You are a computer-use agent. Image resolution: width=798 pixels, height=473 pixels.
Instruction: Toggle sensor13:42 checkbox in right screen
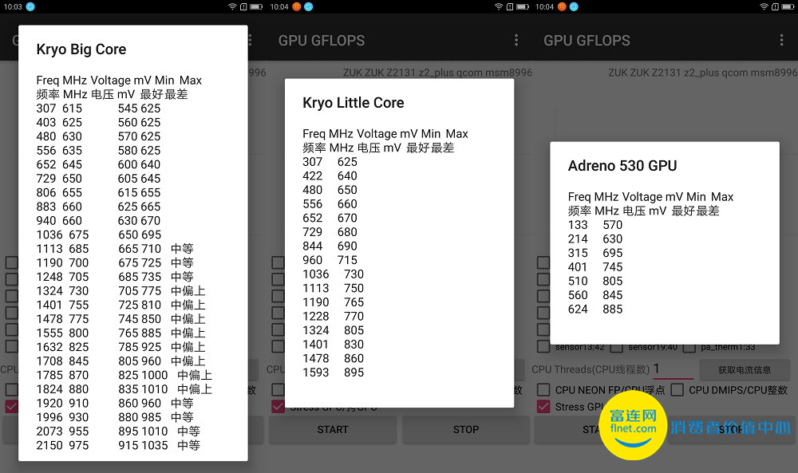[543, 347]
